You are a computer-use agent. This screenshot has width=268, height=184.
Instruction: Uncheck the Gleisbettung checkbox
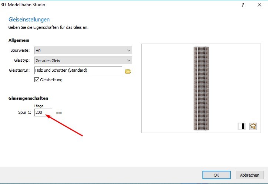[x=37, y=80]
